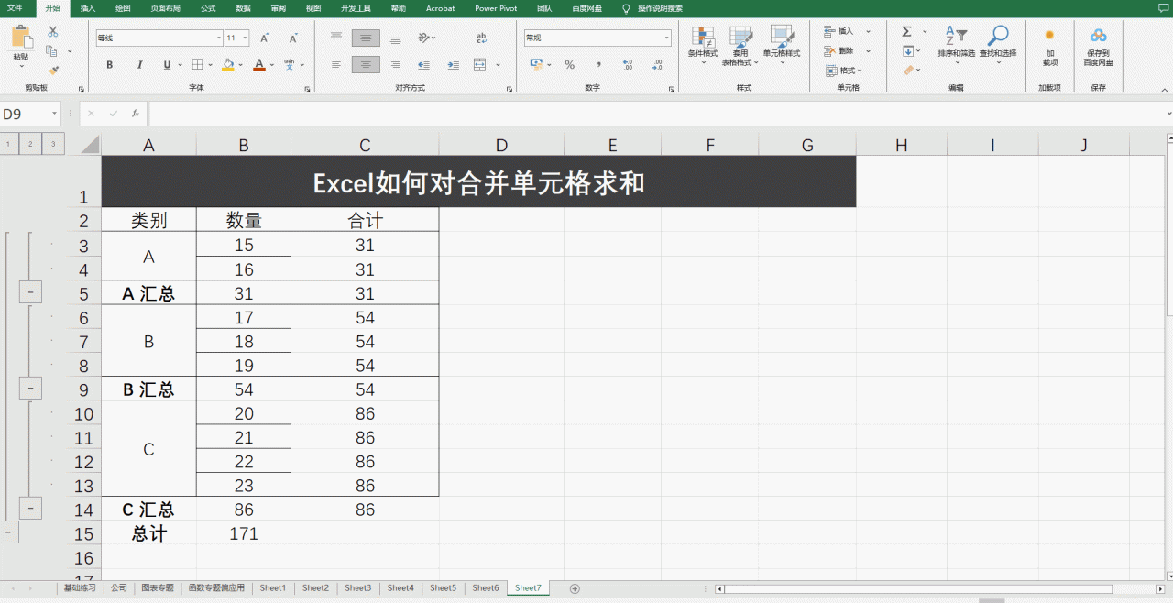Click the Insert Function fx icon
The image size is (1173, 603).
point(136,114)
